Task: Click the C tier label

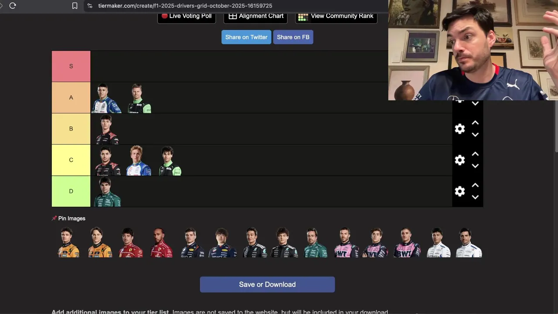Action: [71, 160]
